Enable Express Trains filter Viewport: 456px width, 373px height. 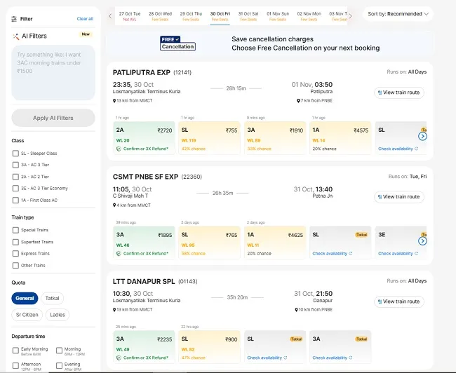pyautogui.click(x=15, y=254)
